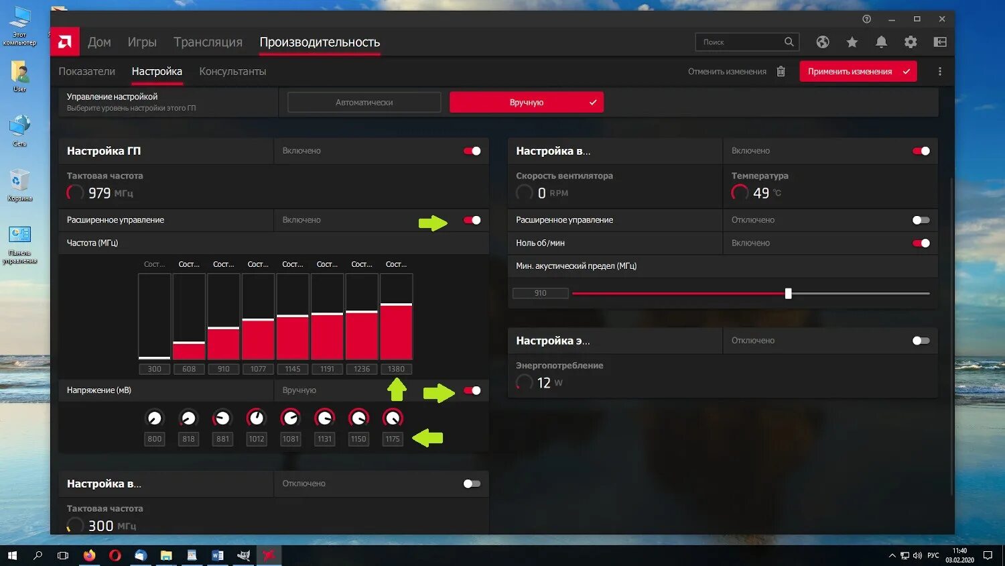Screen dimensions: 1005x566
Task: Open the three-dot more options menu
Action: [940, 71]
